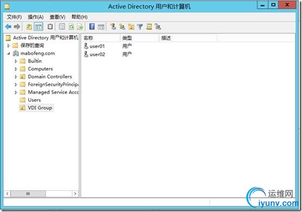Viewport: 302px width, 212px height.
Task: Create a new user via the toolbar icon
Action: pos(113,27)
